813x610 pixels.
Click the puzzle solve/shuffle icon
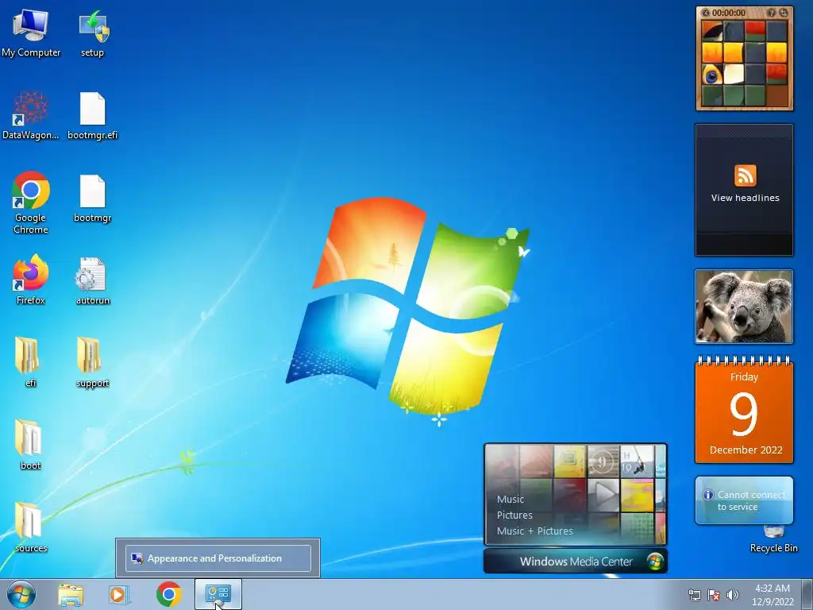click(784, 13)
